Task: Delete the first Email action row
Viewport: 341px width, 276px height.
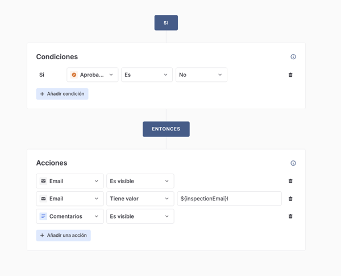Action: pos(290,181)
